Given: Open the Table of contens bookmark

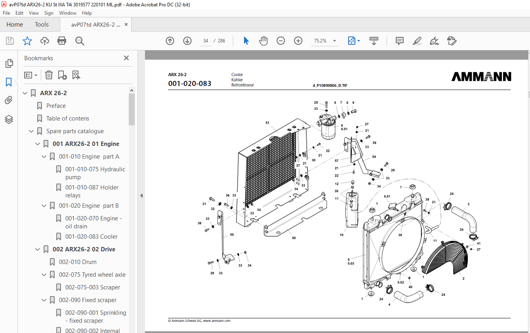Looking at the screenshot, I should 68,119.
